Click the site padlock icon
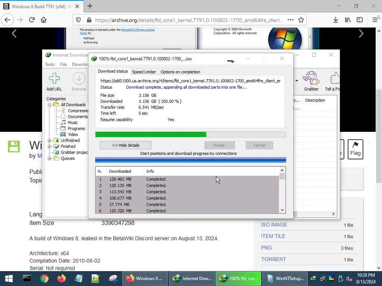Screen dimensions: 382x286 (89, 20)
